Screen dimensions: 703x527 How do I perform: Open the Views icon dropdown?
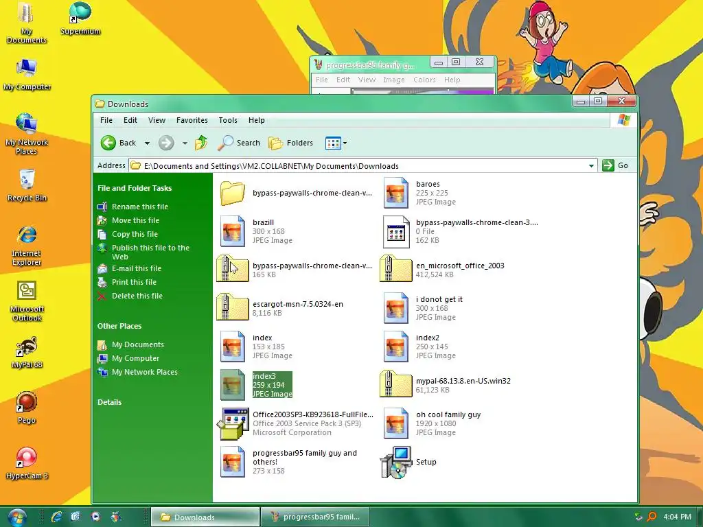(x=336, y=143)
